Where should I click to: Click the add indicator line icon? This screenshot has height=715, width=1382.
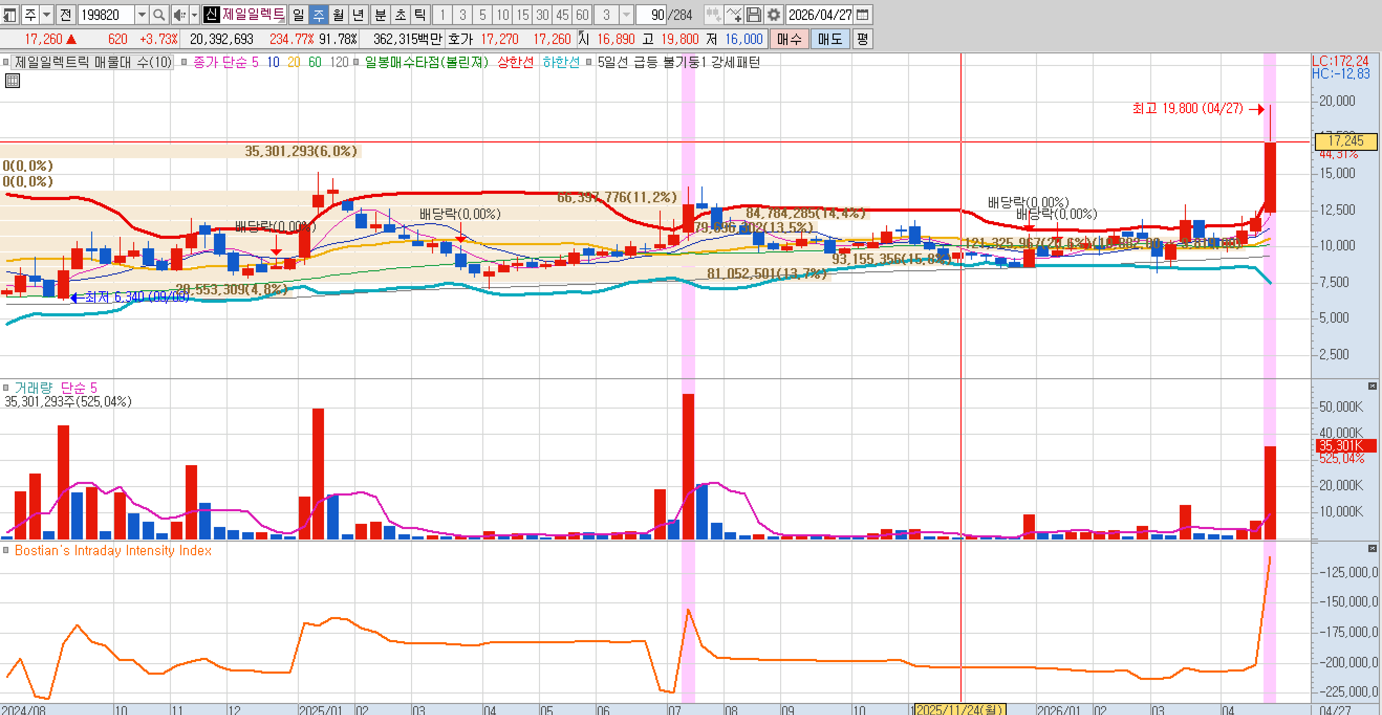(x=733, y=15)
